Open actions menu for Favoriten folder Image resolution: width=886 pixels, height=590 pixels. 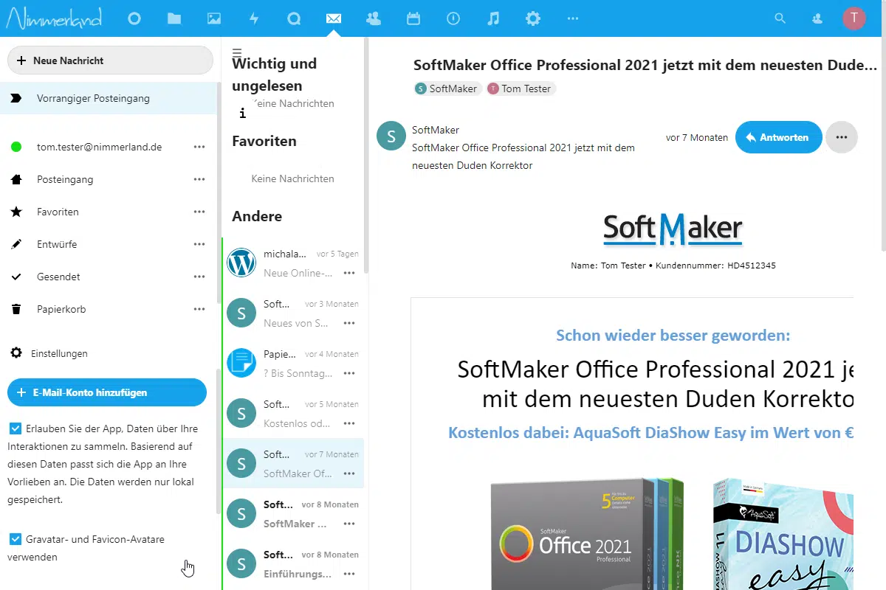tap(199, 212)
